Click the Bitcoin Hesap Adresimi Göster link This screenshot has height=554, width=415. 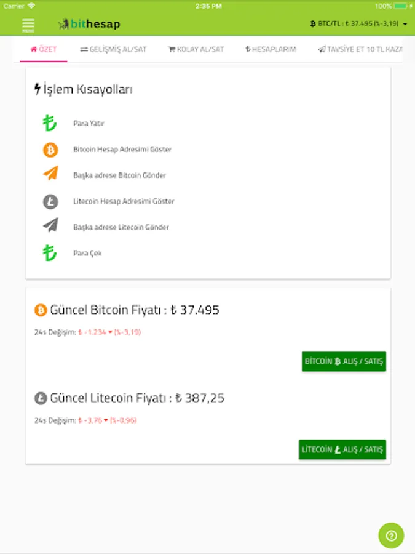[x=122, y=150]
